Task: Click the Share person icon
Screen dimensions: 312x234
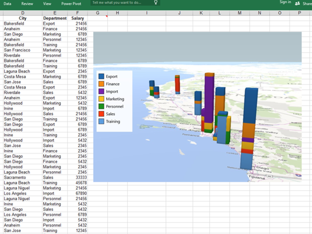Action: (x=297, y=3)
